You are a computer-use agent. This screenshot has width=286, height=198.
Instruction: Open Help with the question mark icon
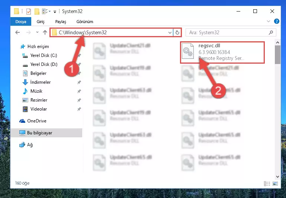pos(276,21)
